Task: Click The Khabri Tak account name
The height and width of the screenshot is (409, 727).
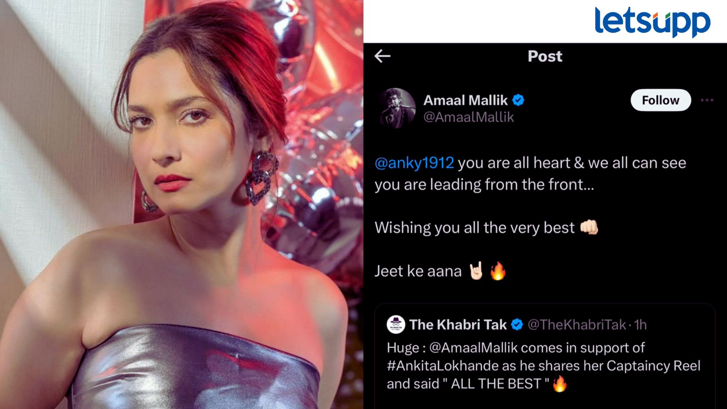Action: (458, 325)
